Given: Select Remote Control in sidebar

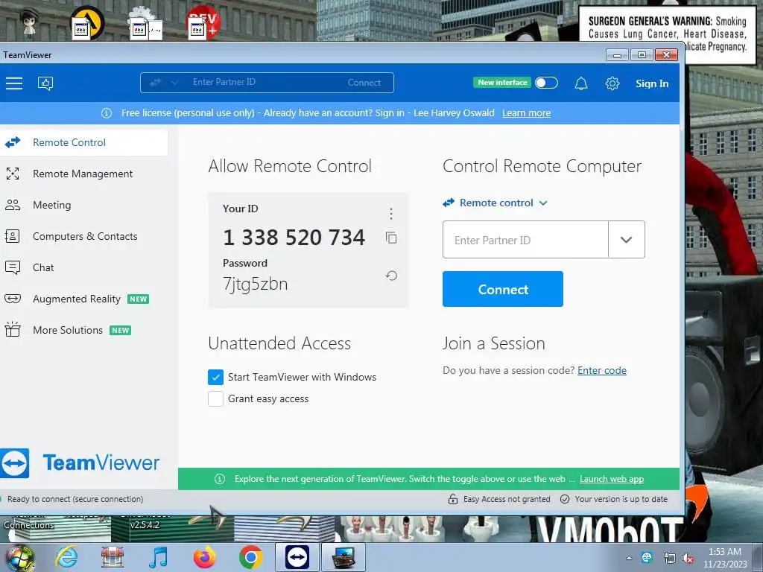Looking at the screenshot, I should point(83,142).
